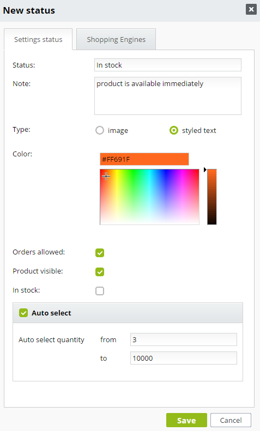The image size is (260, 431).
Task: Uncheck the Product visible checkbox
Action: pyautogui.click(x=100, y=272)
